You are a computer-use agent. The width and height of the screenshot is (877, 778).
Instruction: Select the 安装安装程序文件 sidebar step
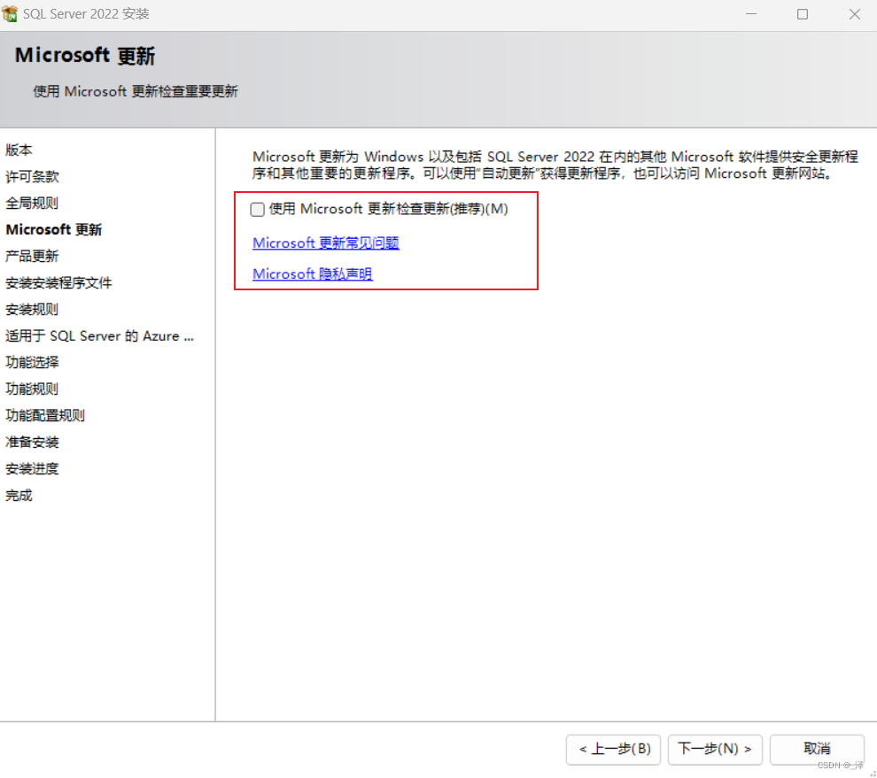(58, 283)
